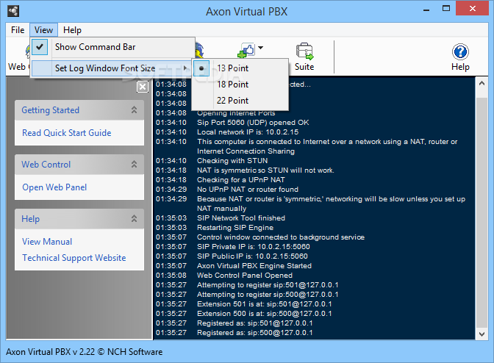Close the left sidebar panel
Image resolution: width=494 pixels, height=363 pixels.
click(x=143, y=87)
